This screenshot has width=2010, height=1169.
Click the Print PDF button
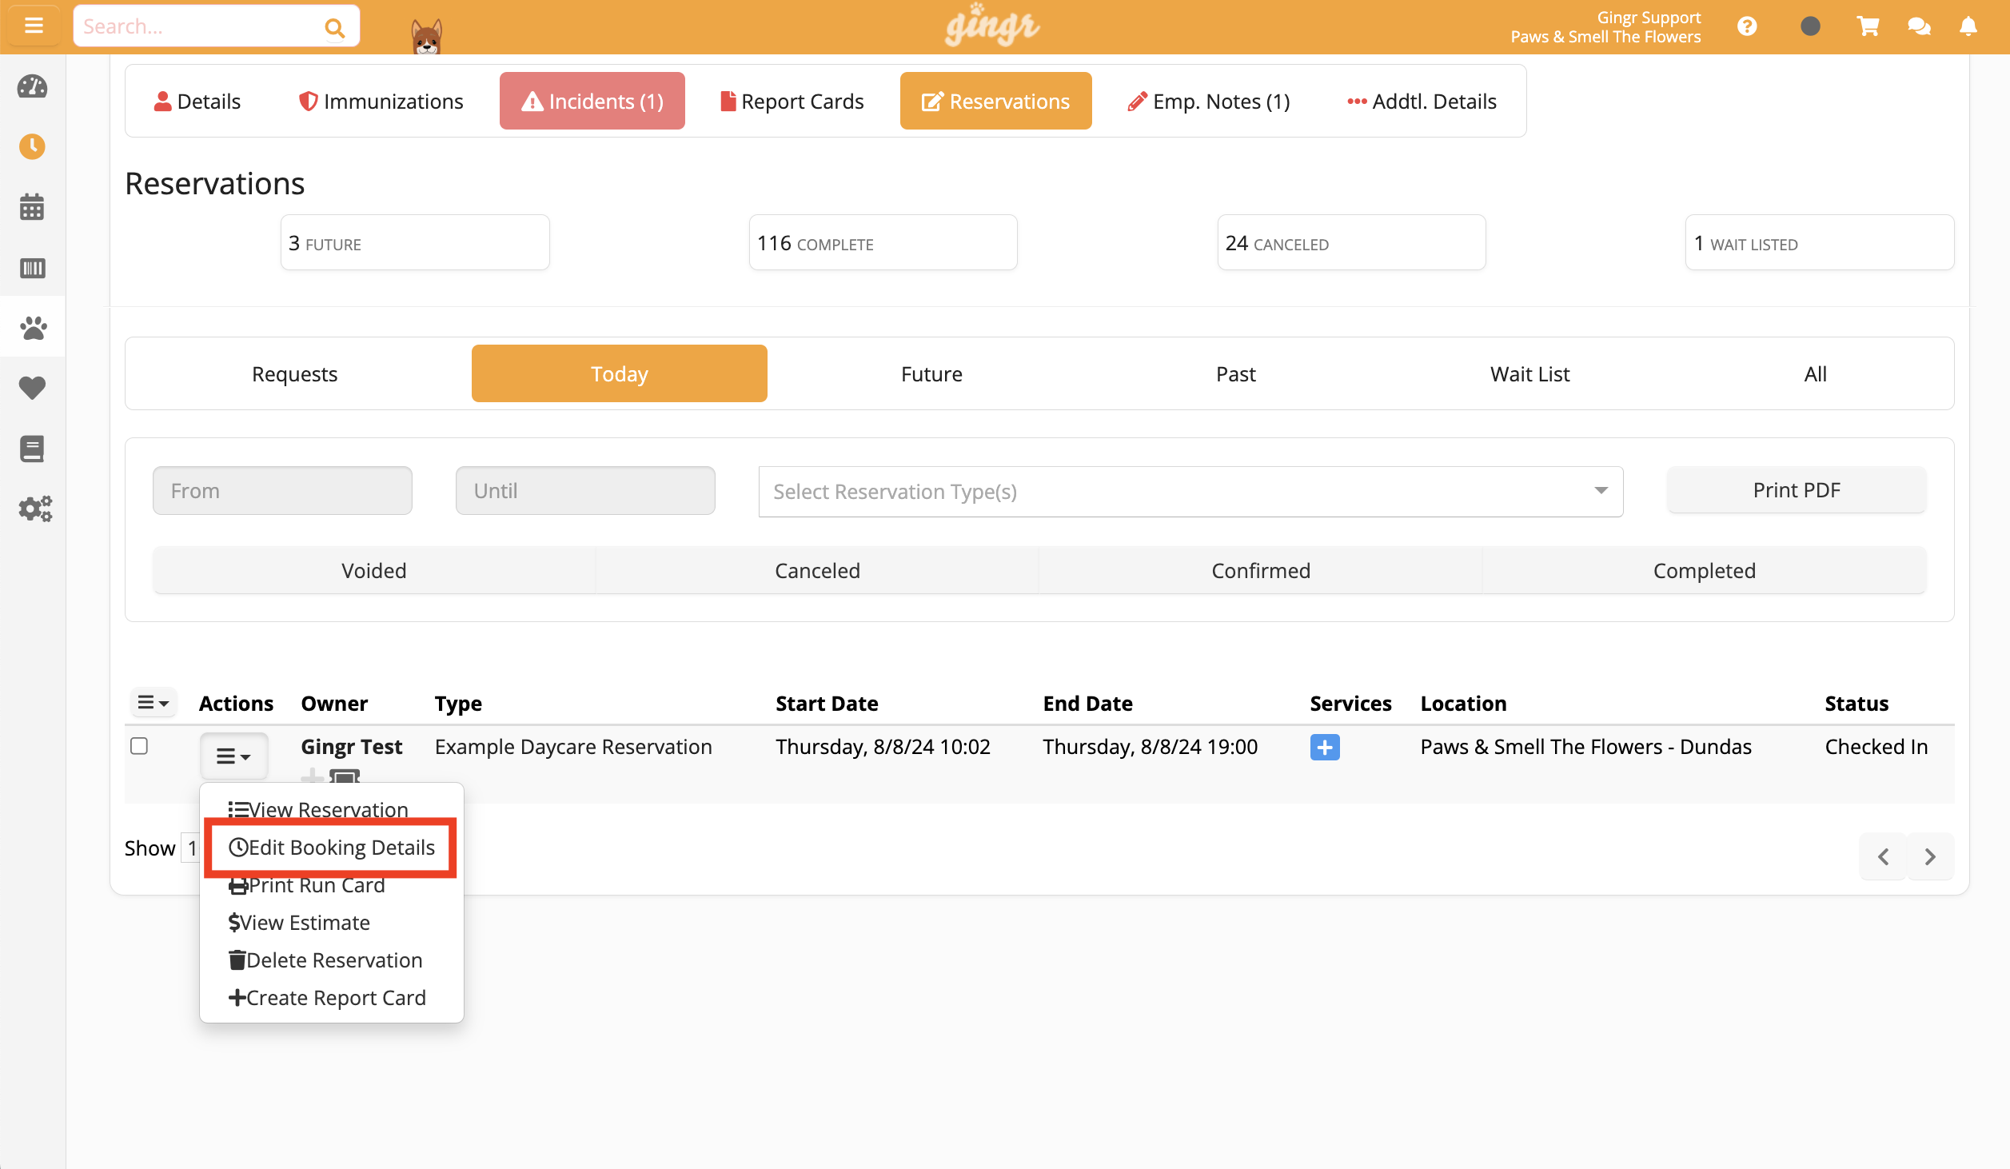1796,489
